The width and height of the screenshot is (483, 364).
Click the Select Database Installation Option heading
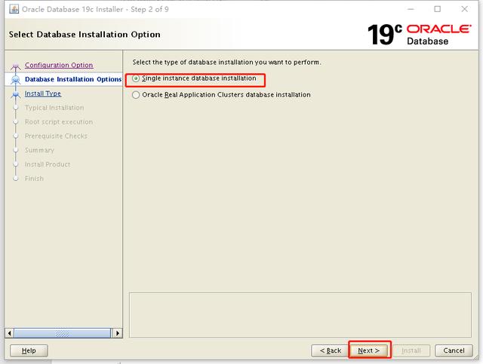(85, 35)
